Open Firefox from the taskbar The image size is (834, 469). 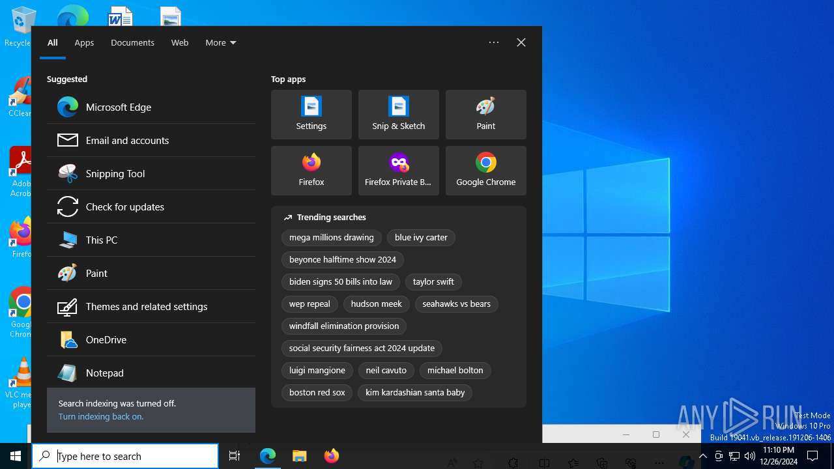coord(332,456)
